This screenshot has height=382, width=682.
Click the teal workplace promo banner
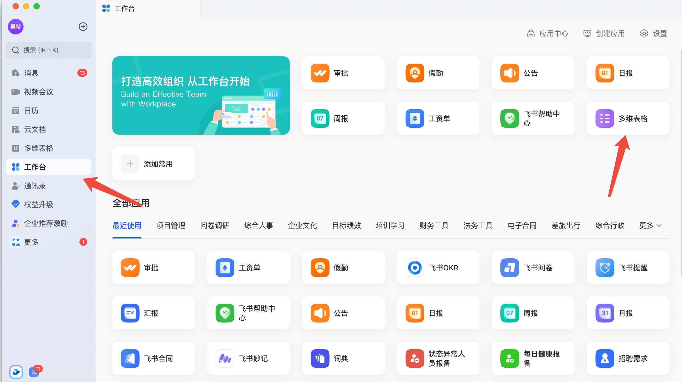201,95
